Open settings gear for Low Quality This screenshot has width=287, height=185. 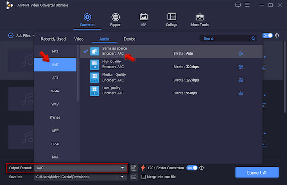point(241,93)
